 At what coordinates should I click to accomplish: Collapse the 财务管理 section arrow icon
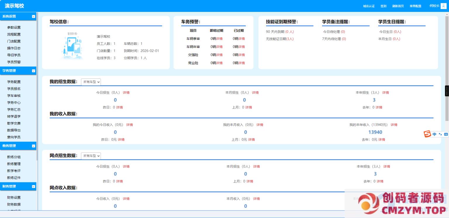point(33,187)
